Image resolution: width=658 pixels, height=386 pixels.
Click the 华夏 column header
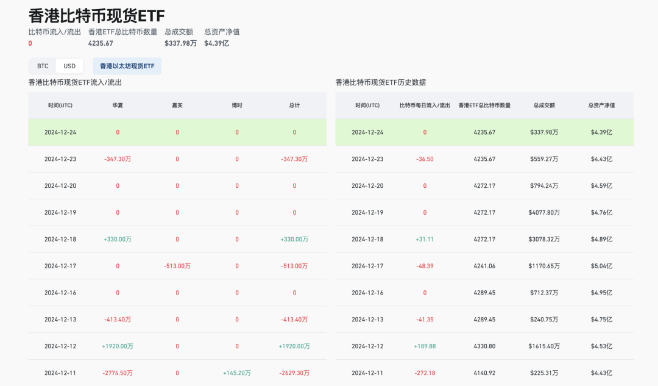click(118, 105)
